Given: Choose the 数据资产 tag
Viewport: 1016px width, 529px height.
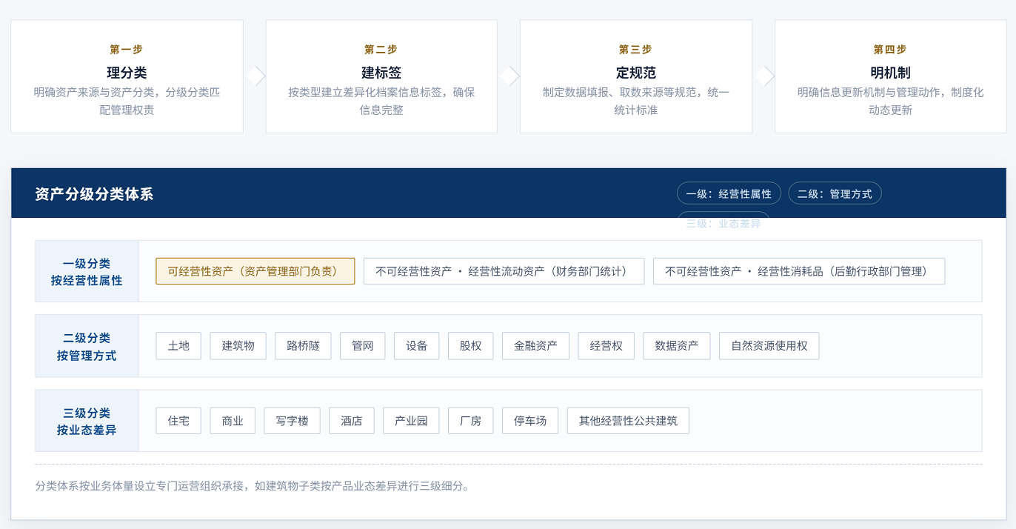Looking at the screenshot, I should click(677, 346).
